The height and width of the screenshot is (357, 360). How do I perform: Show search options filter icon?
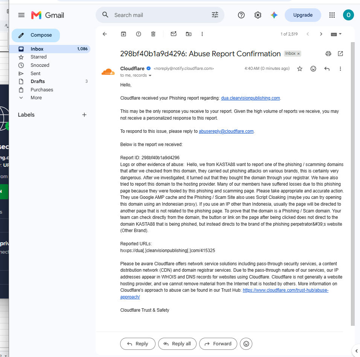(215, 15)
